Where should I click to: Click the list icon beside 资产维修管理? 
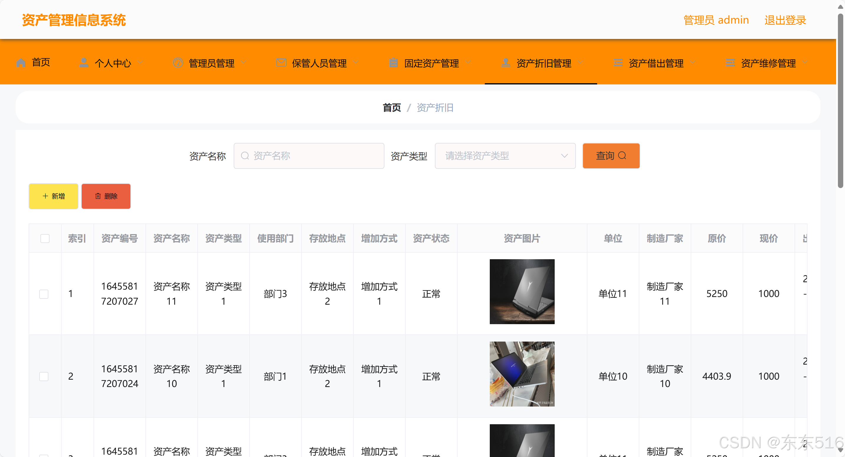[x=730, y=62]
